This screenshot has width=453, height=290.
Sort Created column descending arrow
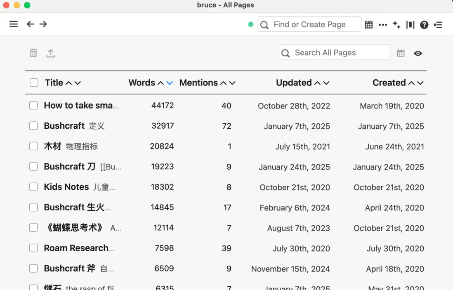pos(420,83)
